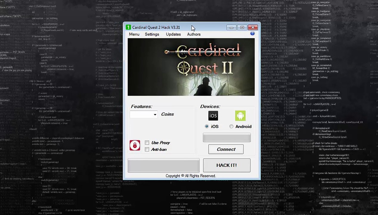Screen dimensions: 378x215
Task: Enable the Anti-ban checkbox
Action: click(147, 149)
